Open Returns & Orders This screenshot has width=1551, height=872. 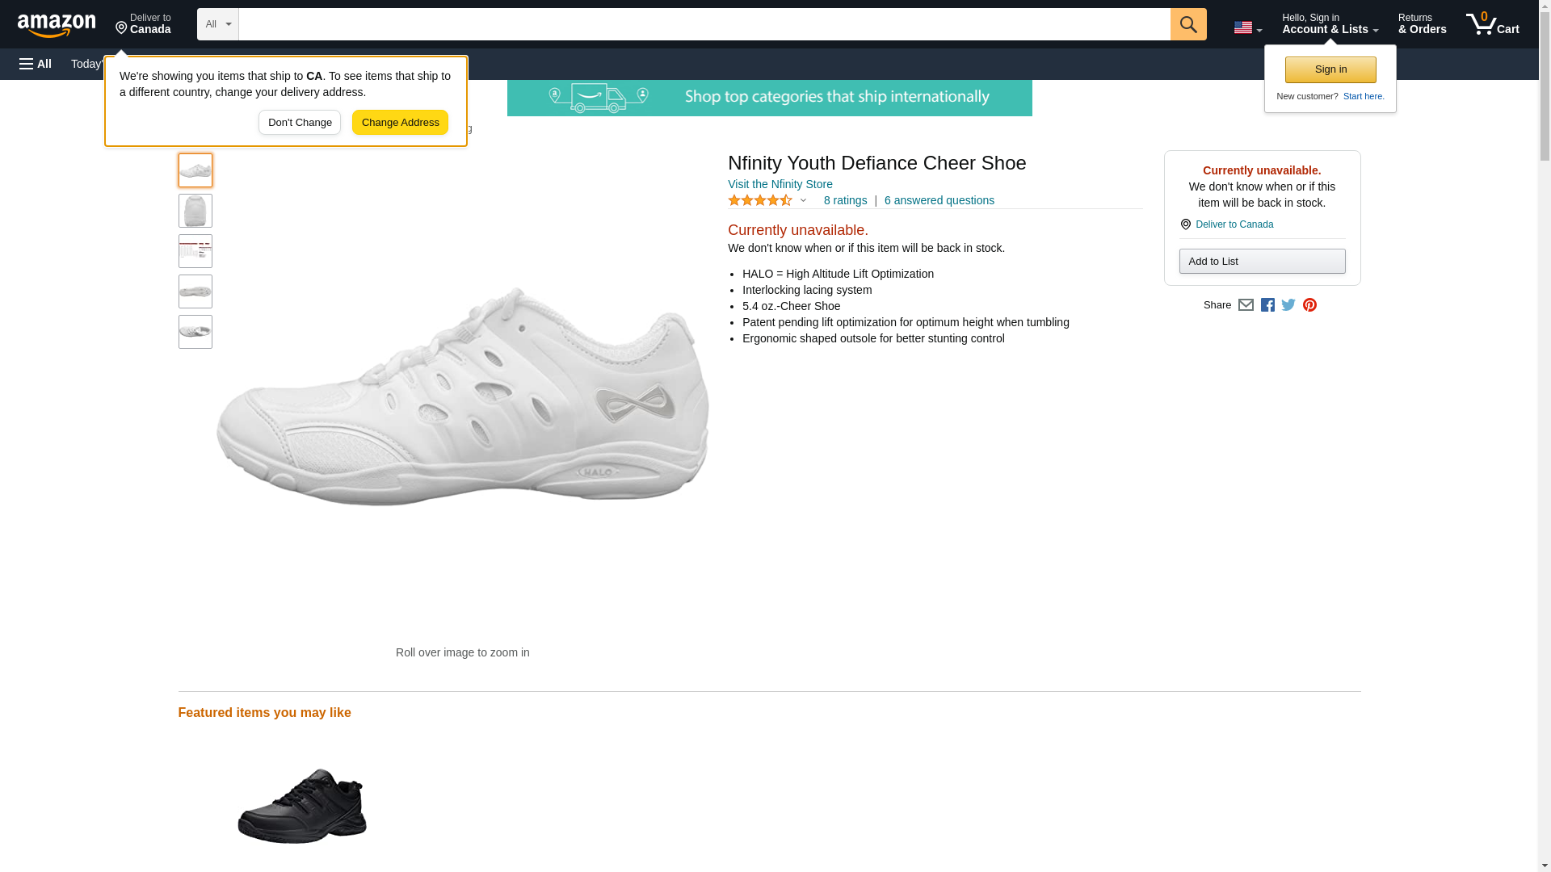[x=1422, y=24]
